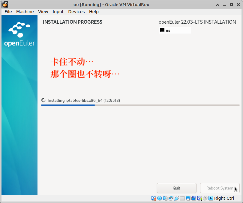The height and width of the screenshot is (203, 243).
Task: Click the USB devices status icon
Action: pyautogui.click(x=177, y=198)
